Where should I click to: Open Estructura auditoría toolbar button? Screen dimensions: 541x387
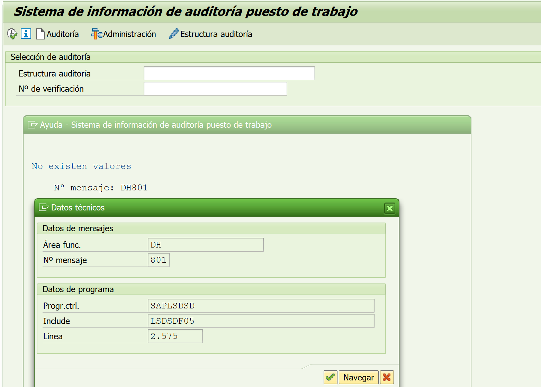(210, 34)
